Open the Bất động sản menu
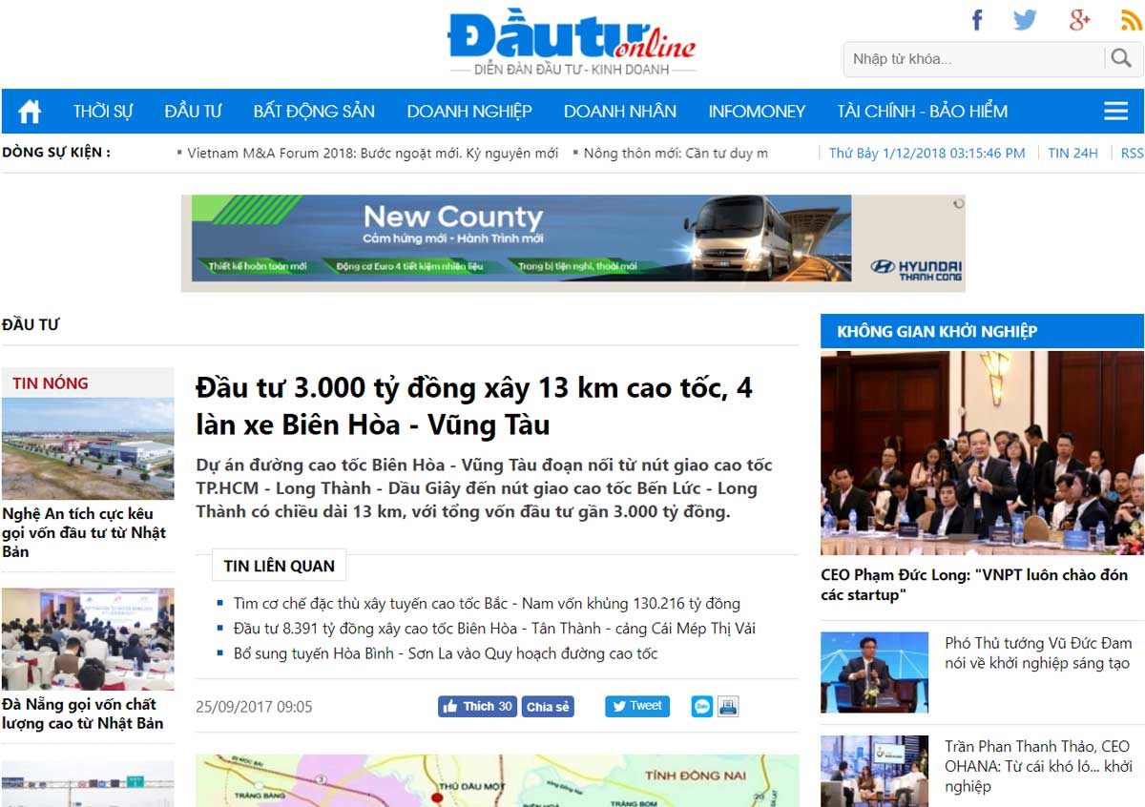The width and height of the screenshot is (1145, 807). click(314, 112)
